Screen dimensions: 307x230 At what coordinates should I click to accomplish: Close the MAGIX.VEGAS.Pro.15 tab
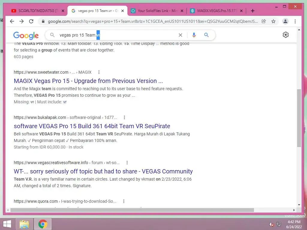pos(241,11)
